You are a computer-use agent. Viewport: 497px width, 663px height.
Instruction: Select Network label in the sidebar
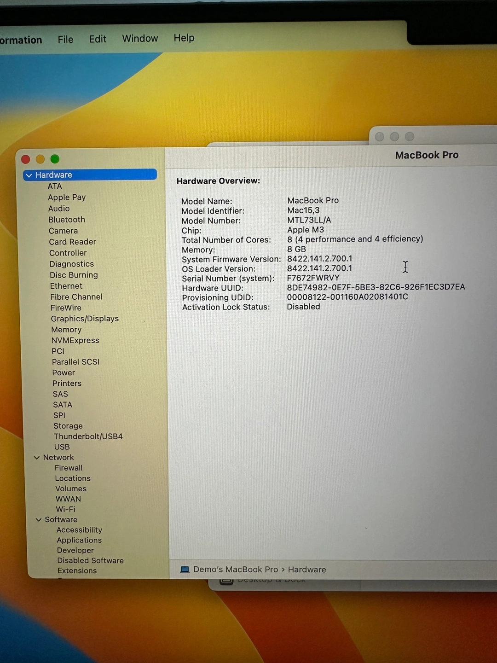point(58,458)
